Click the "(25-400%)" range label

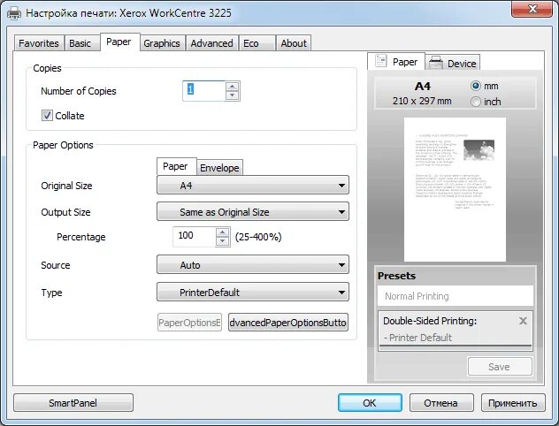pos(258,237)
